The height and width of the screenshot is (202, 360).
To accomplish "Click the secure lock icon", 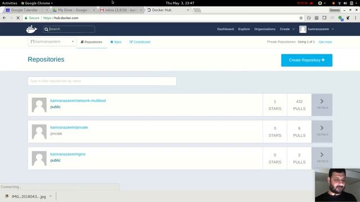I will pyautogui.click(x=26, y=18).
